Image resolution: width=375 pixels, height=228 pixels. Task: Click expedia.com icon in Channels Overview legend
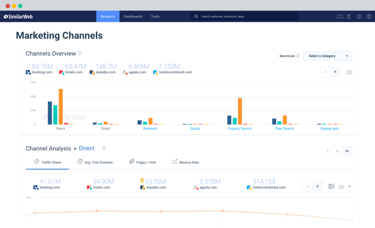(x=92, y=72)
